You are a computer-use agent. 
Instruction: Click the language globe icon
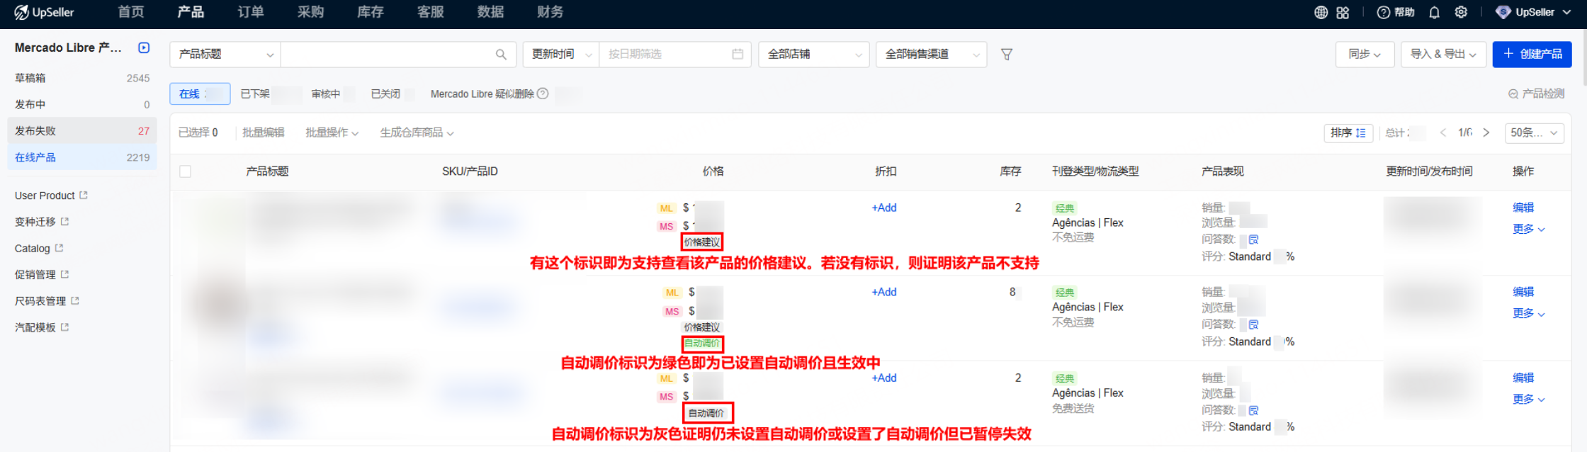1321,13
